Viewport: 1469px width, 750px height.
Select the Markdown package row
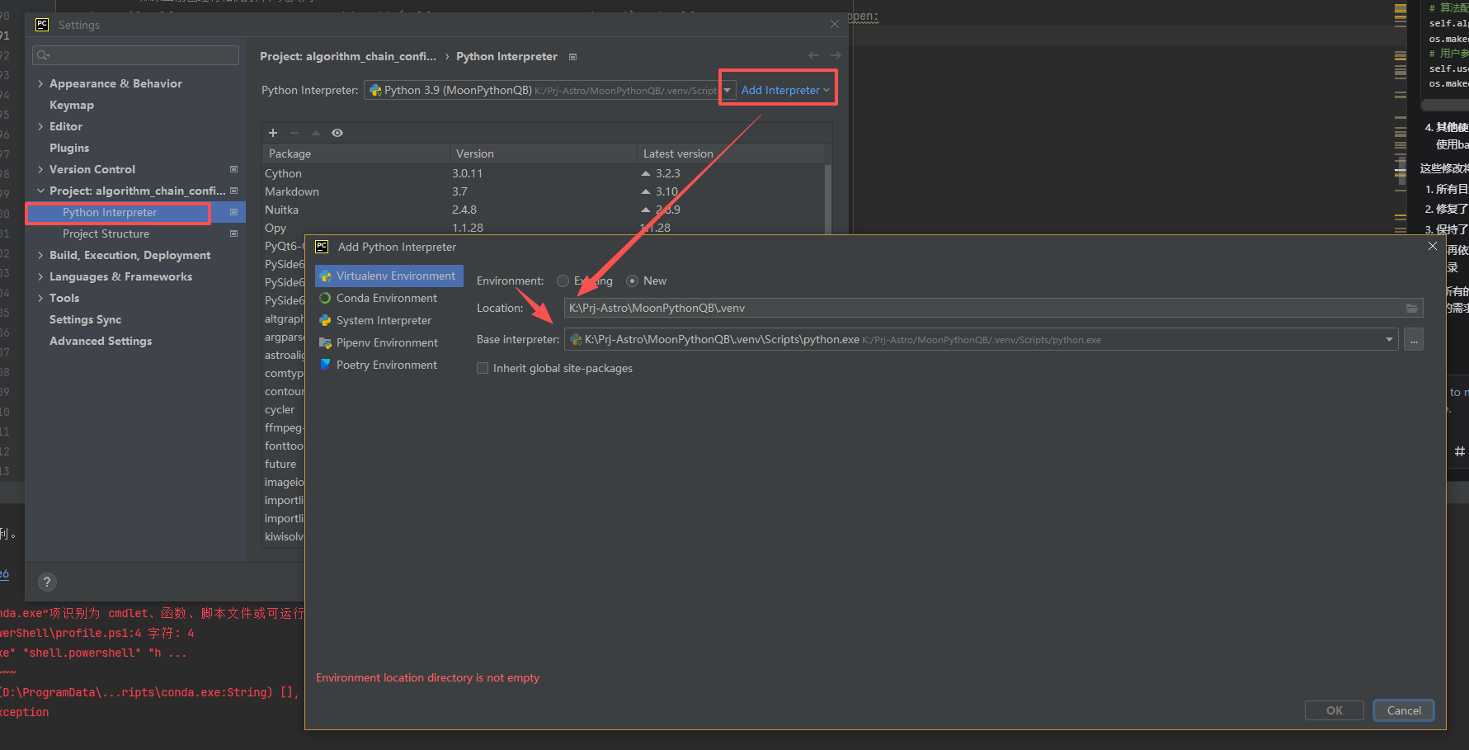tap(543, 191)
